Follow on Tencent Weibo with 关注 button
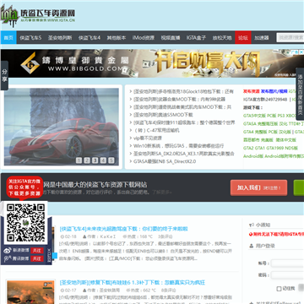This screenshot has height=304, width=304. (x=37, y=258)
